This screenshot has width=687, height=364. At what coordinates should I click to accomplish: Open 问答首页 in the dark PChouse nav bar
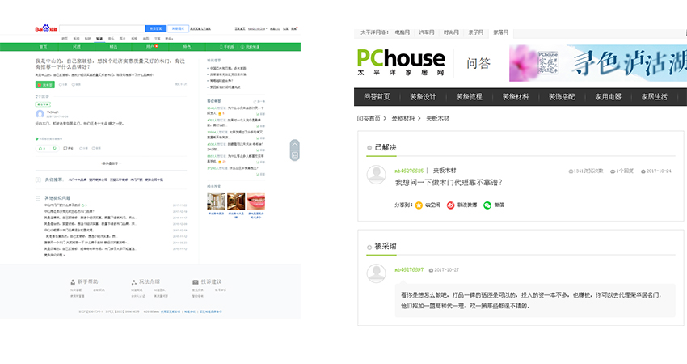click(377, 97)
